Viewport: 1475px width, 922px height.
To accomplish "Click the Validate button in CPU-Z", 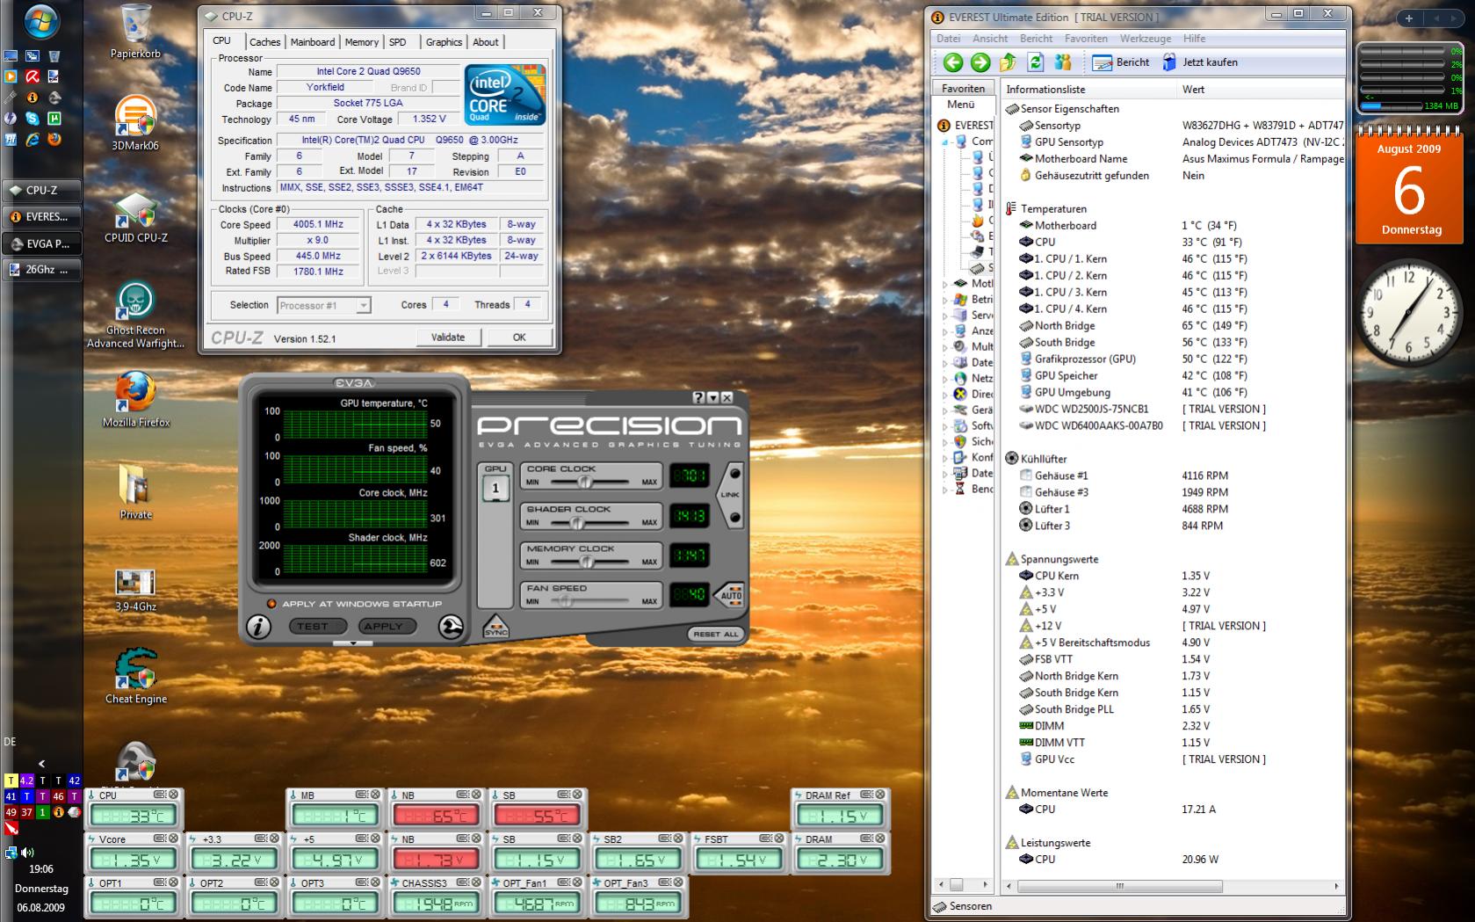I will click(x=448, y=338).
